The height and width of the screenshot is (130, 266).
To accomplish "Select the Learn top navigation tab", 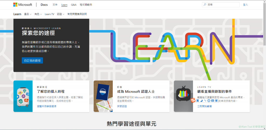I will click(64, 5).
